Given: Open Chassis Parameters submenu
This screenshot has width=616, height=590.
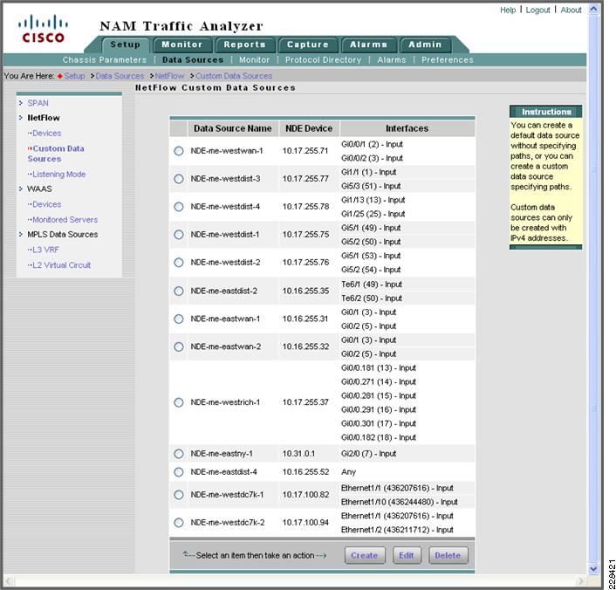Looking at the screenshot, I should 105,60.
